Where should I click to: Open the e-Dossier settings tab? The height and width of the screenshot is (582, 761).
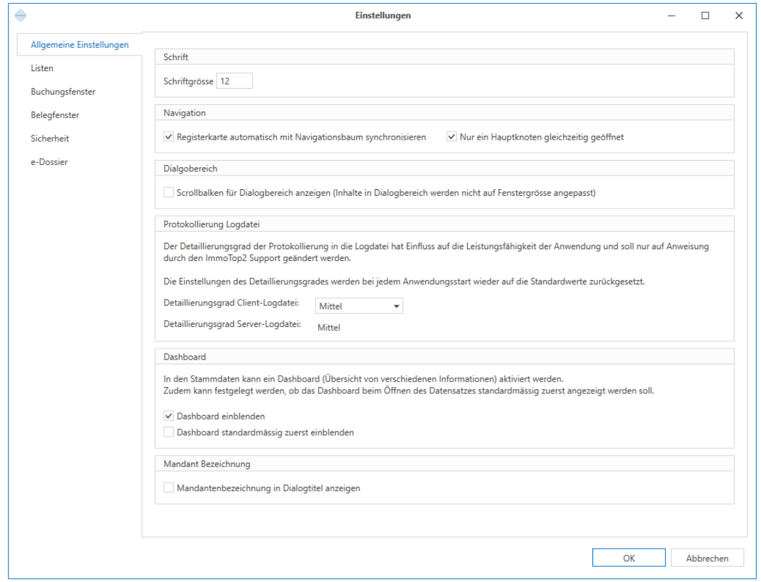49,162
